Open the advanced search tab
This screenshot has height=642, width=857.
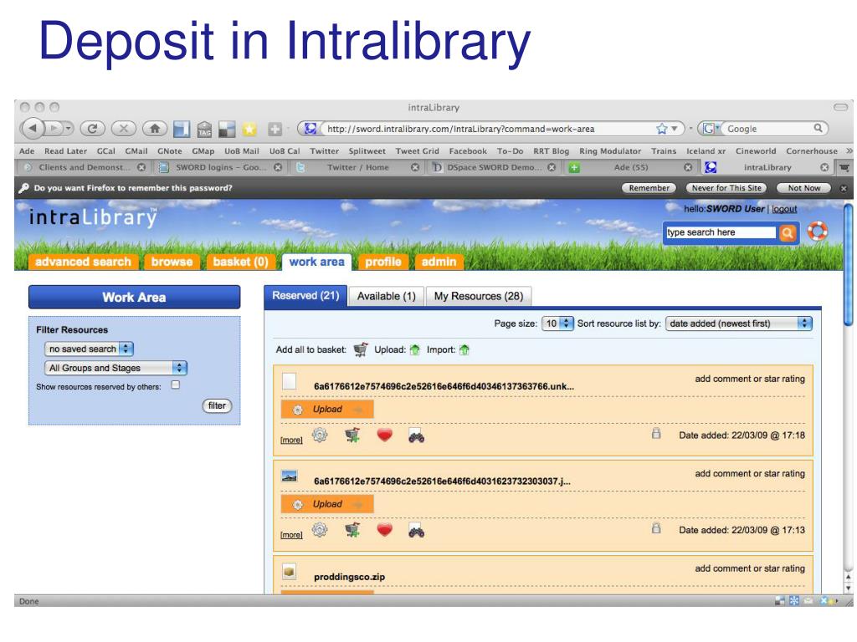click(x=83, y=262)
